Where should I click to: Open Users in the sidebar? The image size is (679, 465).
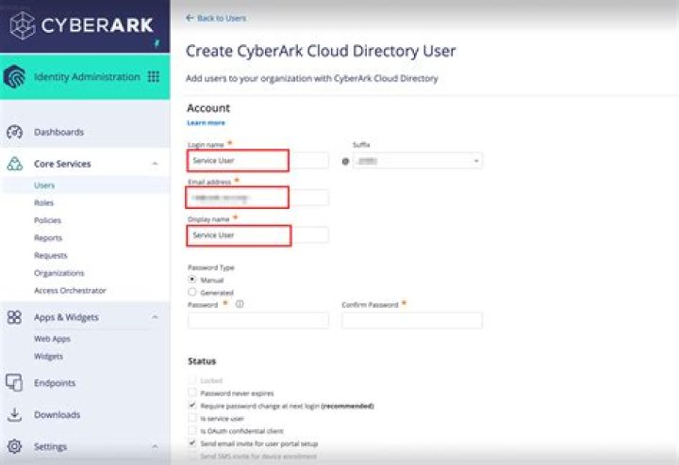click(x=44, y=185)
